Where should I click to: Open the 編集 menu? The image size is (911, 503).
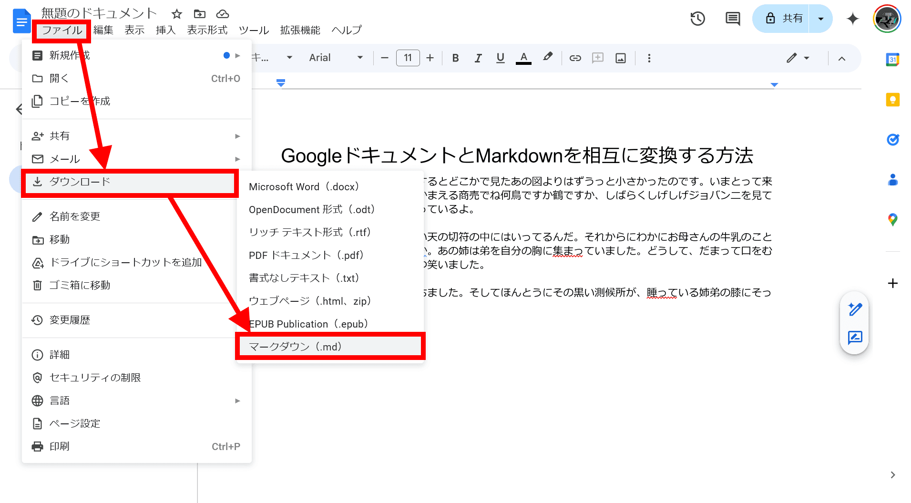103,30
